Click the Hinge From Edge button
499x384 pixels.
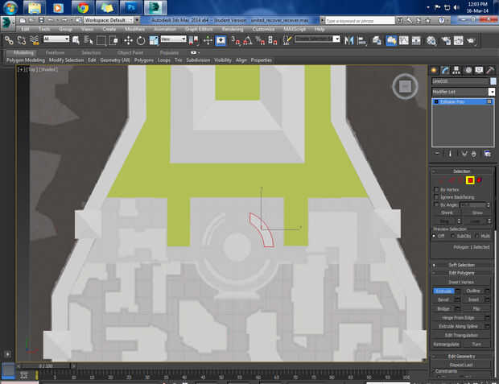tap(458, 318)
